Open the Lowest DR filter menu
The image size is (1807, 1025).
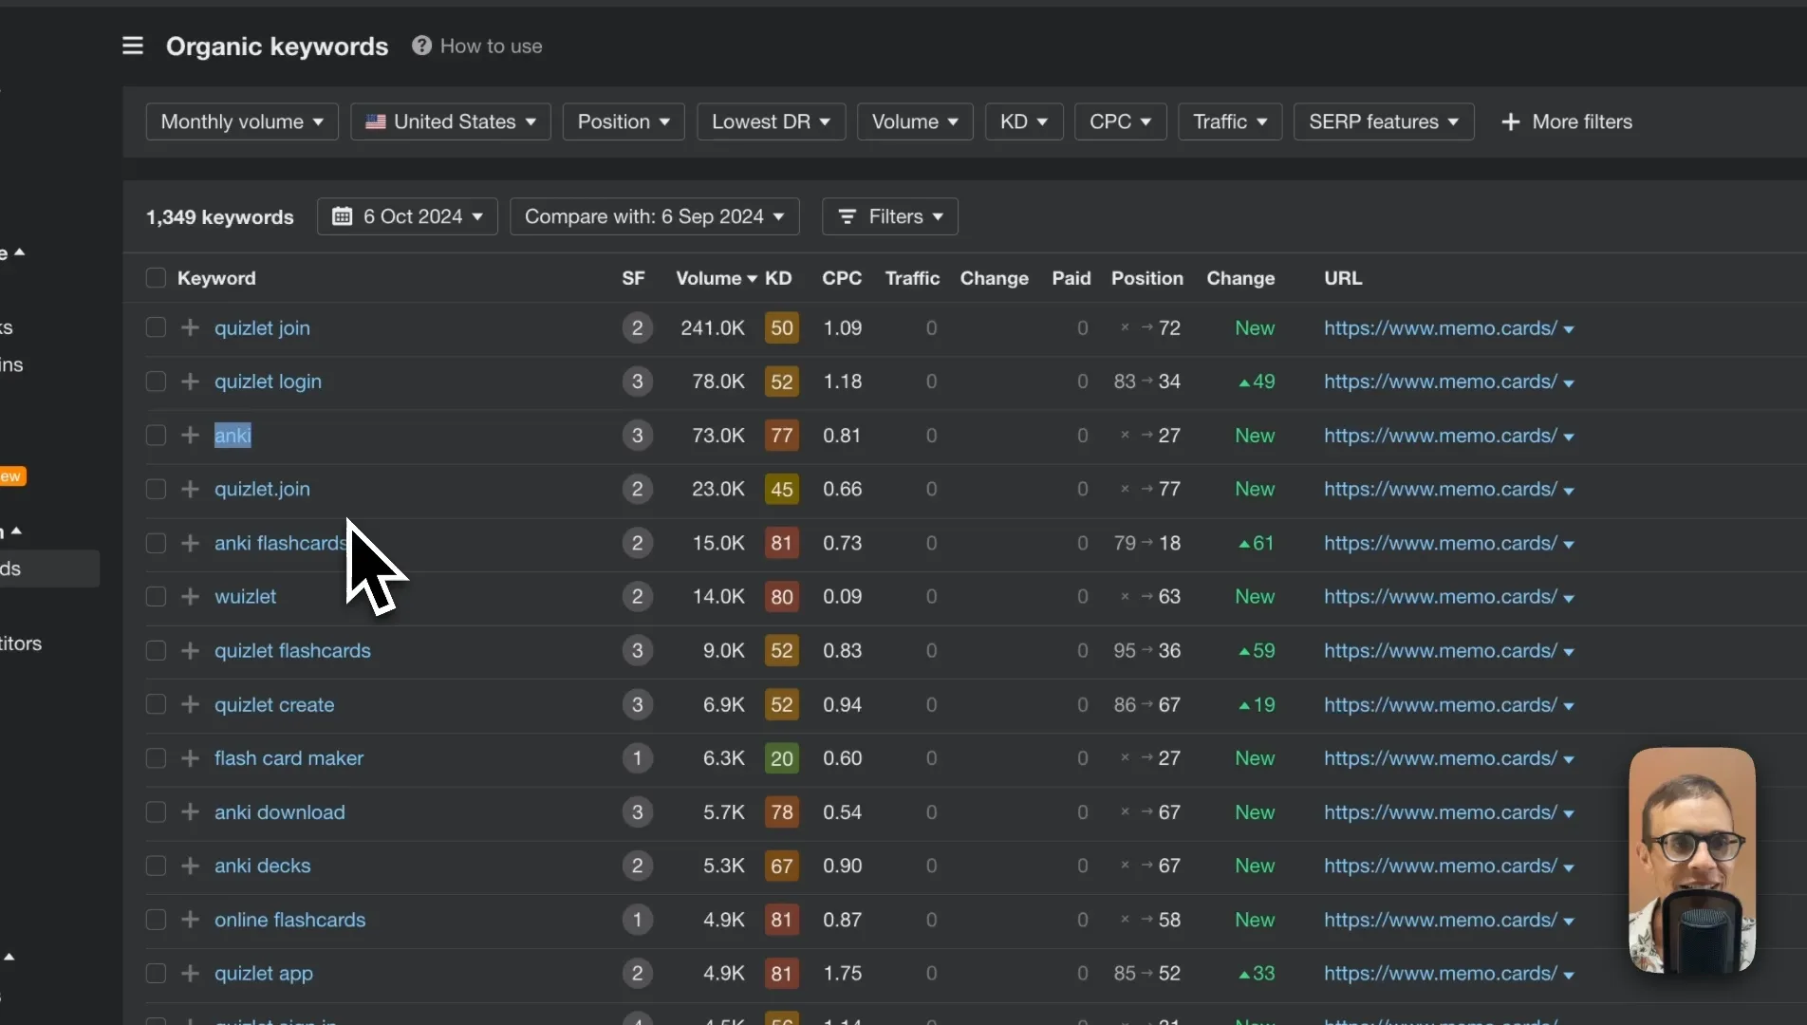771,121
